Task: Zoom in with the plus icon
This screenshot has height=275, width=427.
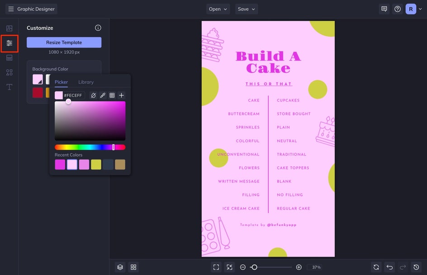Action: point(299,267)
